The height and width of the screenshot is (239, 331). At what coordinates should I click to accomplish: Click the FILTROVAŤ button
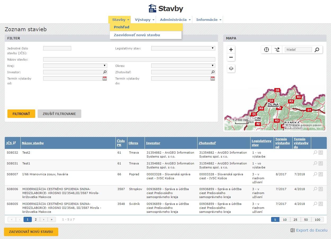(21, 114)
